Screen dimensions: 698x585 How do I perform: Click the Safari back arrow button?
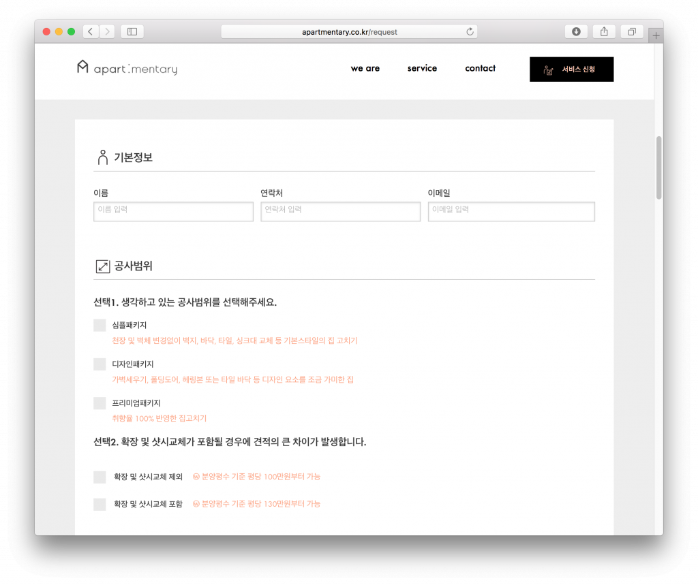pyautogui.click(x=91, y=31)
